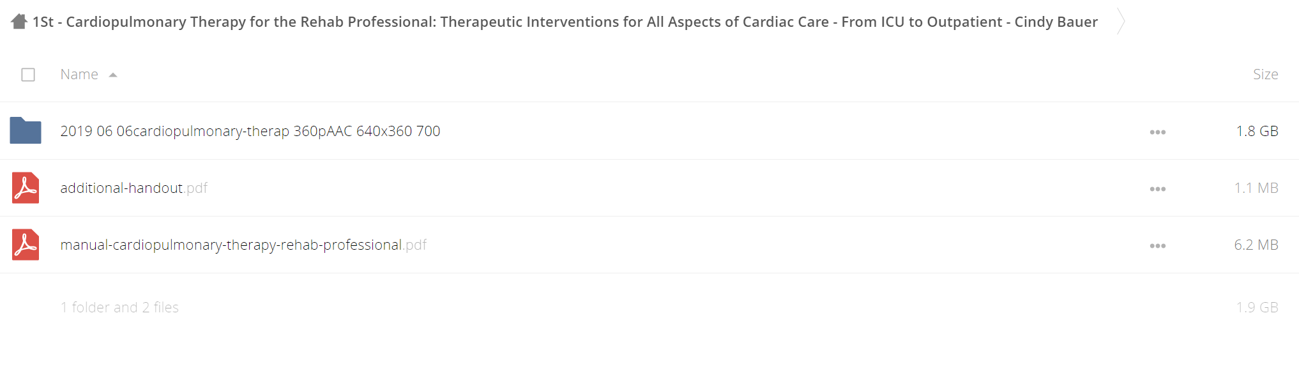
Task: Open the 2019 06 06cardiopulmonary-therap folder
Action: pyautogui.click(x=250, y=131)
